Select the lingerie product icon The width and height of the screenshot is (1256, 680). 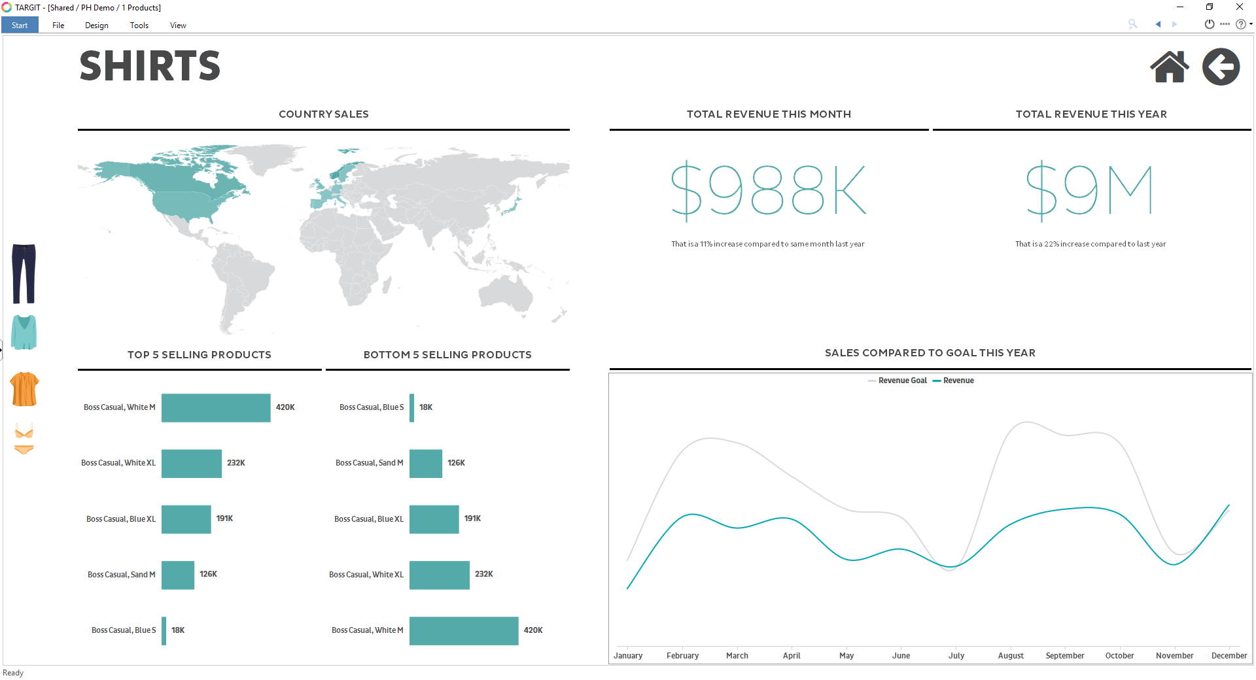(24, 439)
